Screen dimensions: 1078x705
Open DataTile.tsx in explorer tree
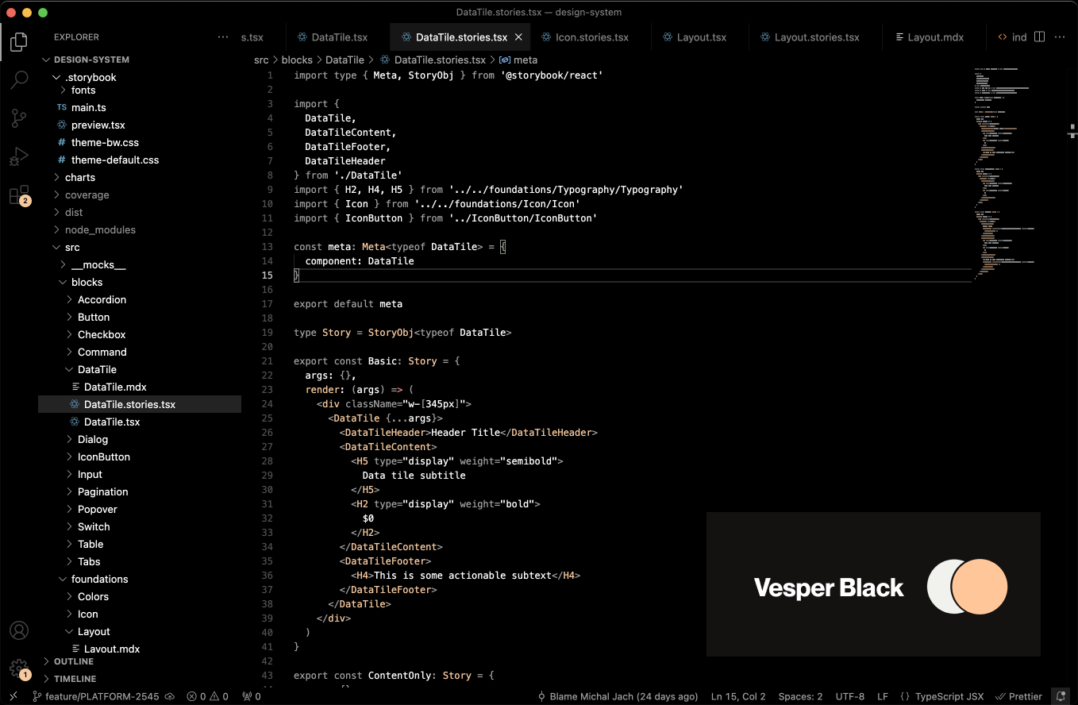(140, 422)
